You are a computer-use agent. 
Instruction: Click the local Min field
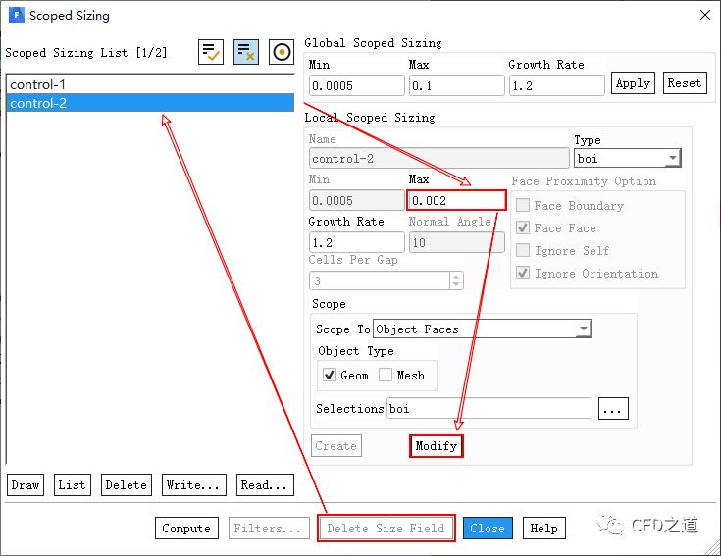point(357,200)
